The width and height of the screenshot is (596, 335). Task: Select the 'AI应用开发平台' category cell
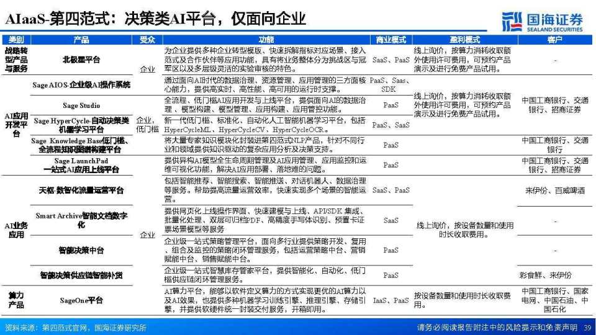coord(16,125)
